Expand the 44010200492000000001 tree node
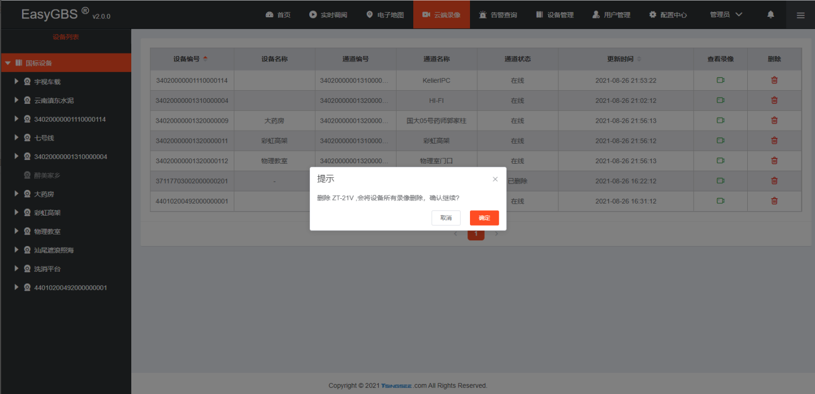This screenshot has height=394, width=815. point(17,287)
